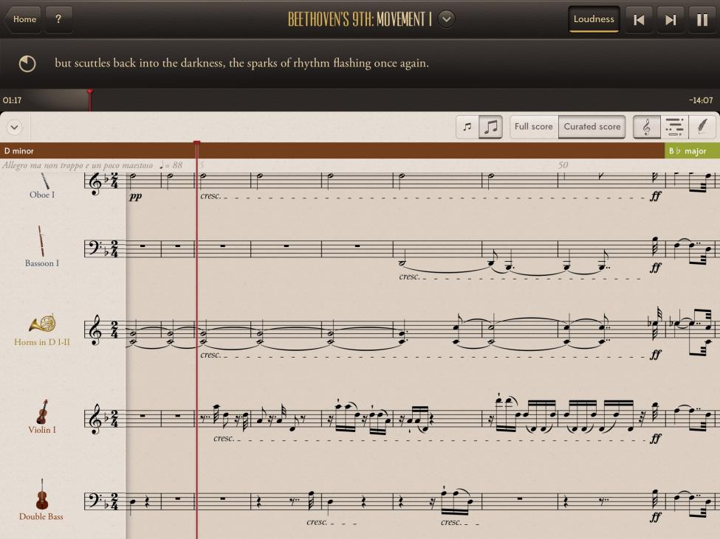The height and width of the screenshot is (539, 720).
Task: Jump to the B♭ major section
Action: tap(692, 151)
